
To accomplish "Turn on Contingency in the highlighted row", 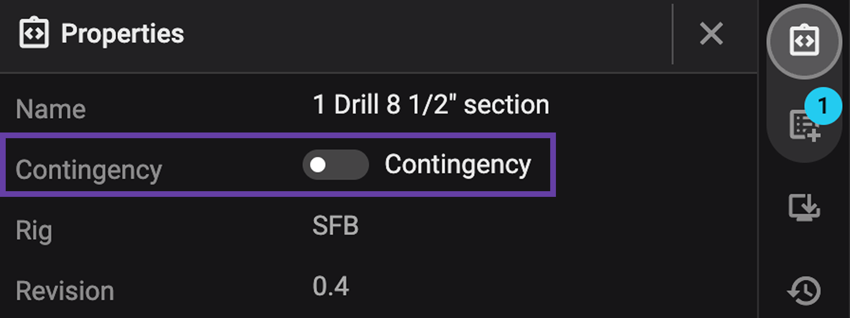I will click(335, 165).
